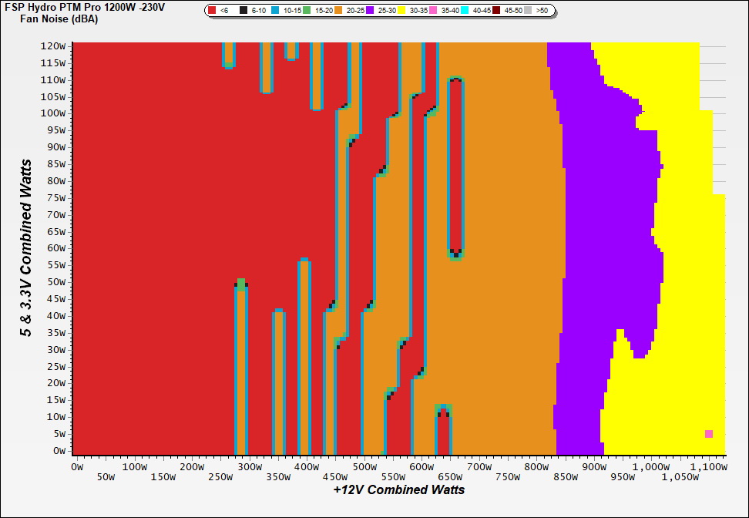Click the small pink square in yellow region

pyautogui.click(x=709, y=434)
